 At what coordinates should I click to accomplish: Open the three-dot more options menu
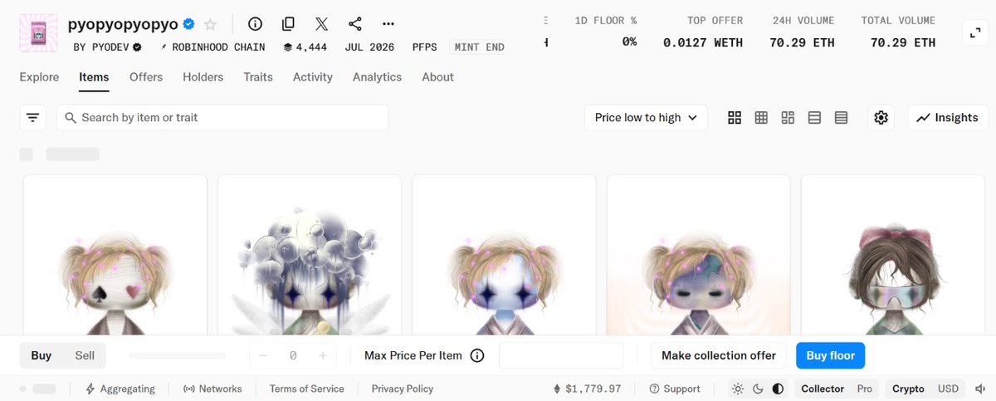388,24
